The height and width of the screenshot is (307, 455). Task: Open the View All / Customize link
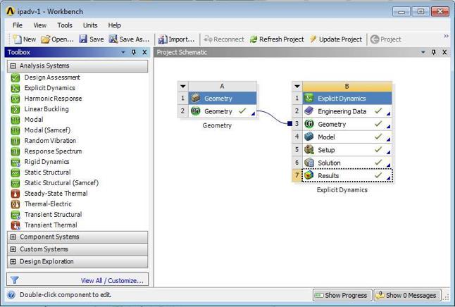(112, 280)
